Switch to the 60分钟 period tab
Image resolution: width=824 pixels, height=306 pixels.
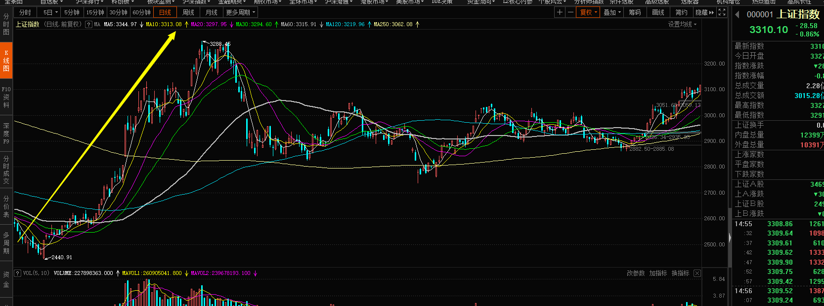(x=141, y=12)
